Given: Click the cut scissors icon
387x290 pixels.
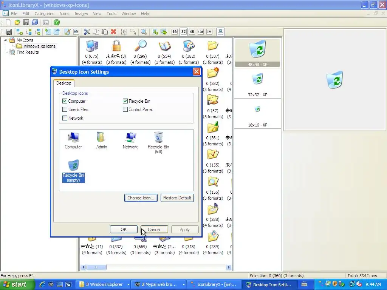Looking at the screenshot, I should click(87, 32).
